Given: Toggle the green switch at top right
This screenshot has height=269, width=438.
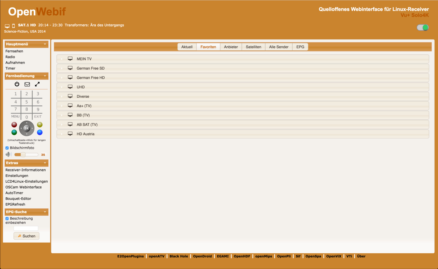Looking at the screenshot, I should (x=422, y=28).
